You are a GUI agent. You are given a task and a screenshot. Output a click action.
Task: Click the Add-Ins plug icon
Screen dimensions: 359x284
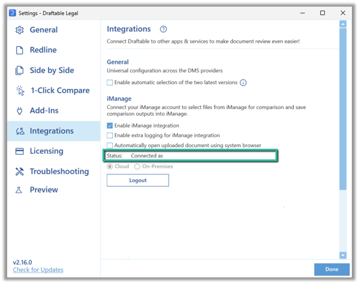pyautogui.click(x=19, y=111)
